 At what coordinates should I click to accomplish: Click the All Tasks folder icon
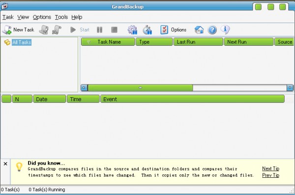tap(7, 42)
